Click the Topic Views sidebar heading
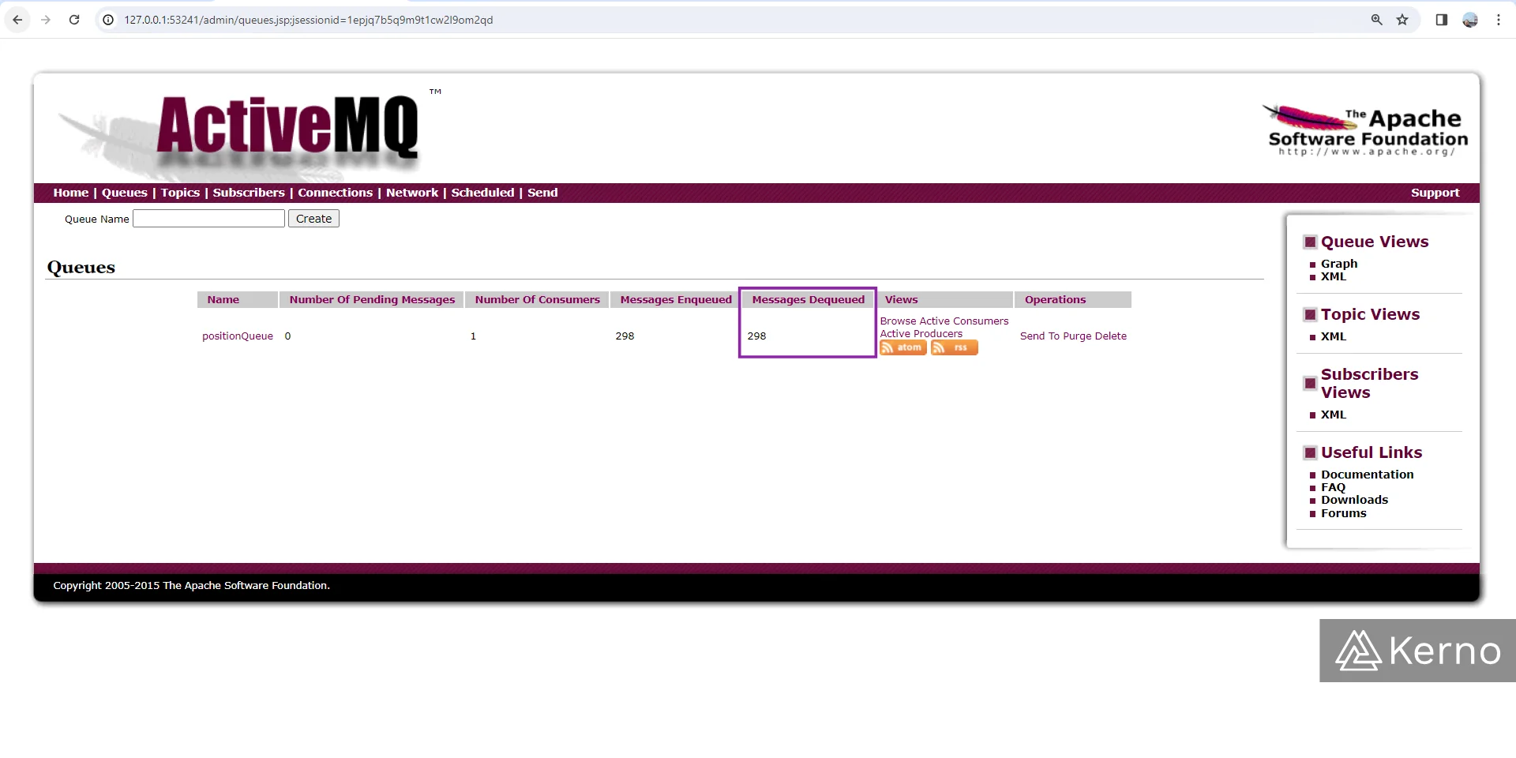Image resolution: width=1516 pixels, height=758 pixels. (1370, 314)
